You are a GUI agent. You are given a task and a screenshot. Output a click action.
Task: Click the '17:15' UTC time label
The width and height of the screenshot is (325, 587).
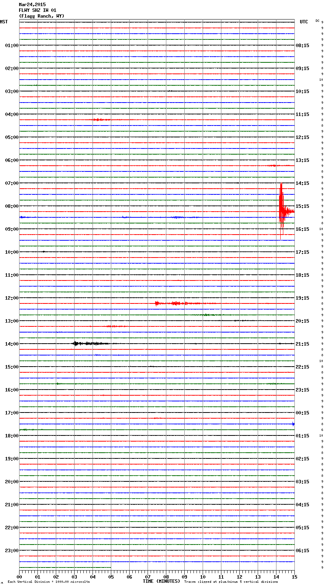(x=302, y=252)
